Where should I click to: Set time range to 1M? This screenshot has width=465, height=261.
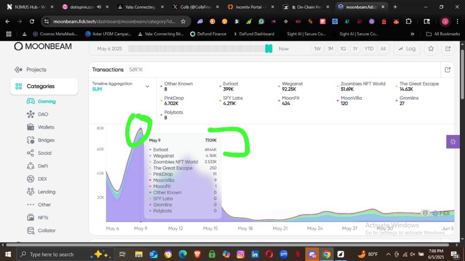330,49
